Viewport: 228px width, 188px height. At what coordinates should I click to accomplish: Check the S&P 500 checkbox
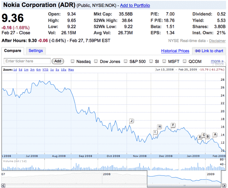(125, 61)
